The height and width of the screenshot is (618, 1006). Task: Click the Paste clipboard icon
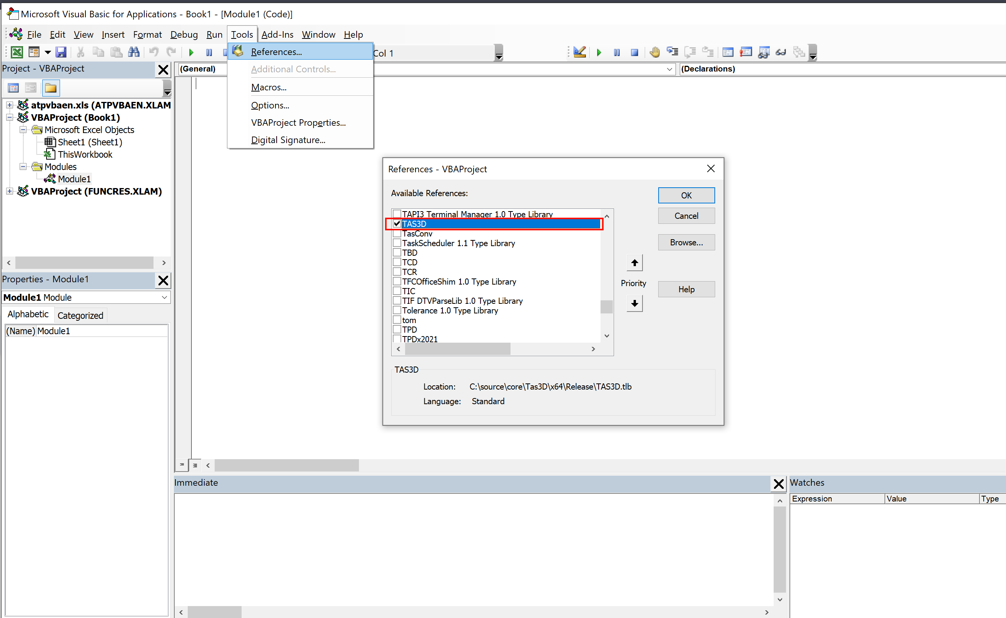click(x=116, y=52)
